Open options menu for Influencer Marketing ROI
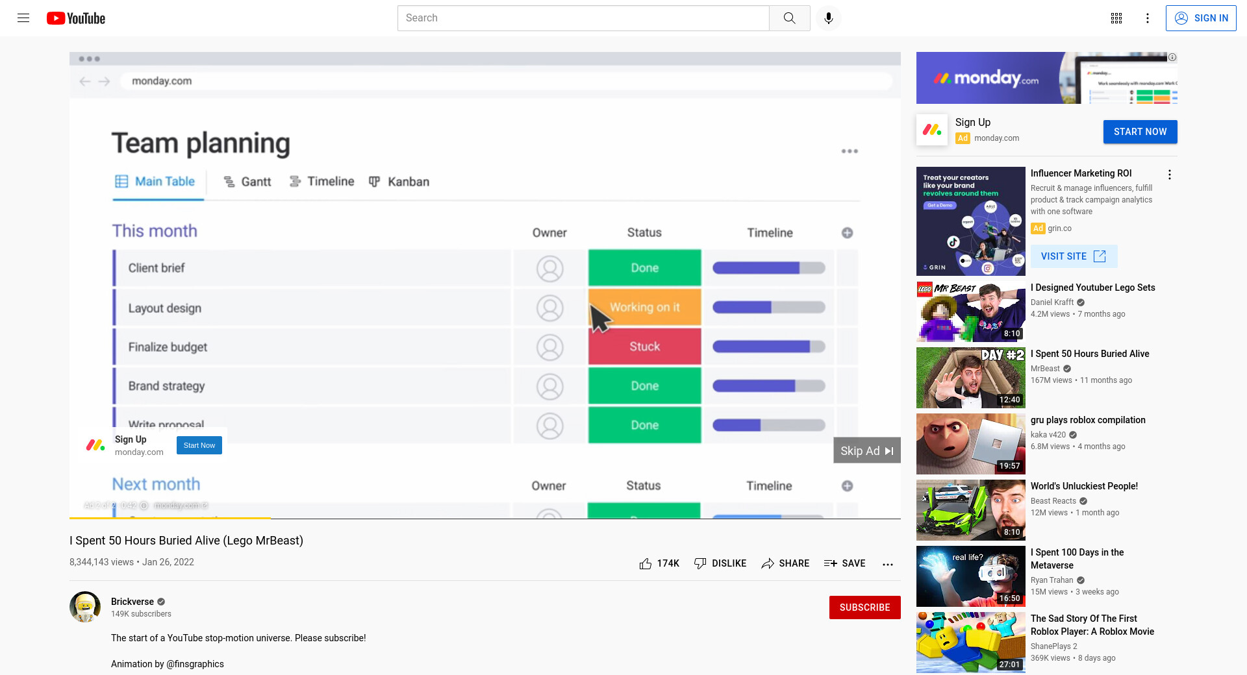Viewport: 1247px width, 675px height. tap(1170, 175)
